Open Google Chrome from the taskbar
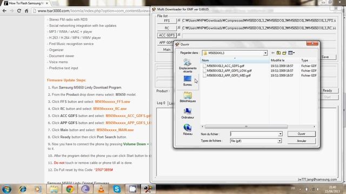The image size is (346, 194). pyautogui.click(x=70, y=189)
